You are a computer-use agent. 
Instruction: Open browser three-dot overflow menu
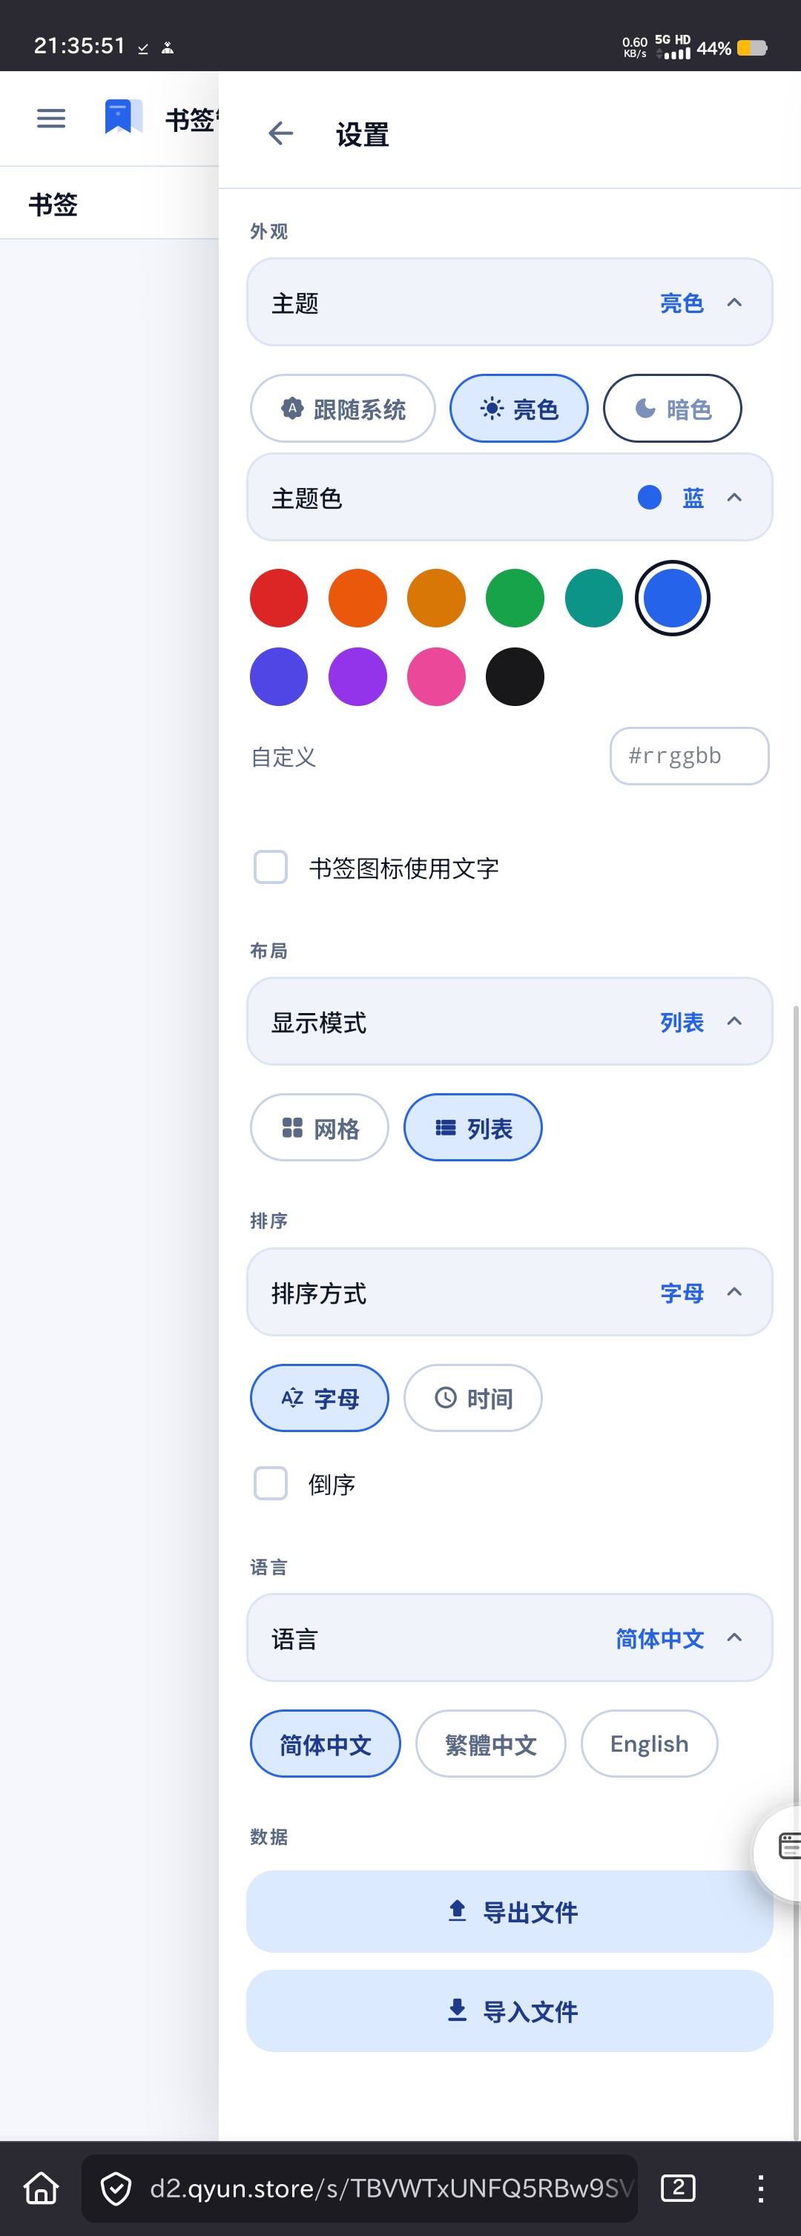click(x=760, y=2189)
